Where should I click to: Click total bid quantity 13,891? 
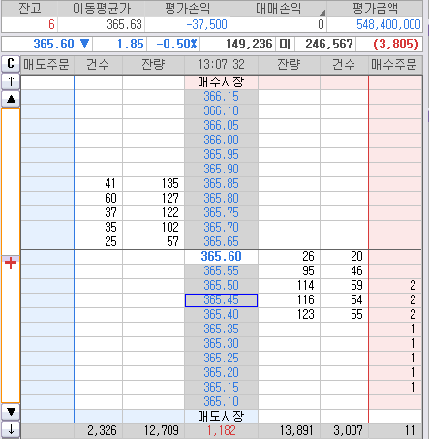pyautogui.click(x=296, y=430)
